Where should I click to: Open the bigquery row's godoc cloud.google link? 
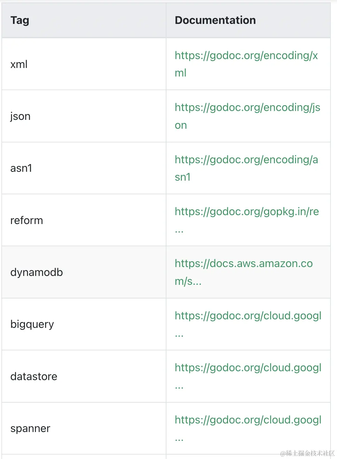(248, 324)
